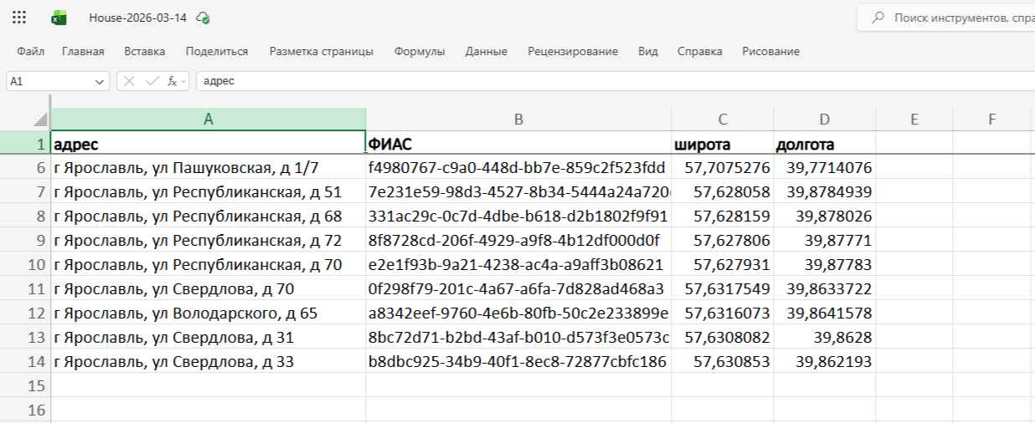The height and width of the screenshot is (423, 1035).
Task: Open the Файл menu
Action: pyautogui.click(x=31, y=52)
